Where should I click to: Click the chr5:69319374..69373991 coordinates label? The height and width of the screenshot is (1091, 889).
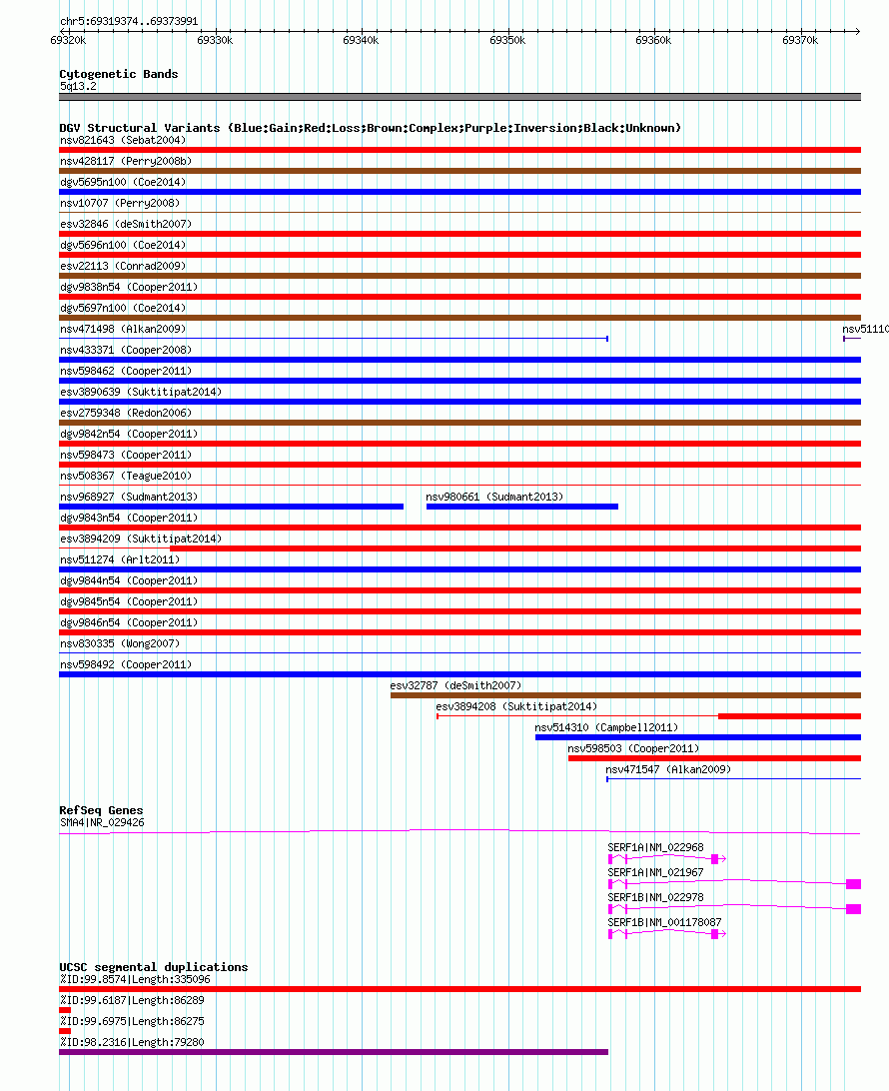click(129, 22)
